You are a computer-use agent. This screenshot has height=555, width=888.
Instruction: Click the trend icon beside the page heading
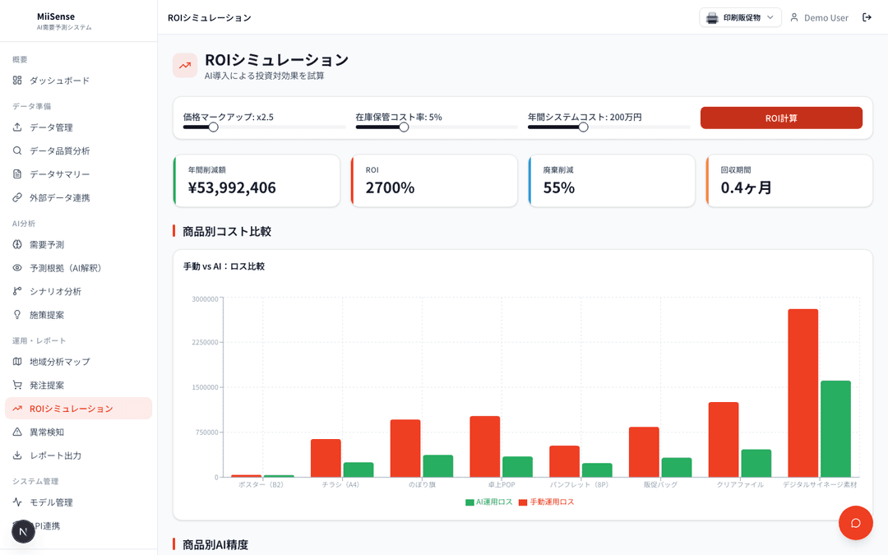point(185,66)
